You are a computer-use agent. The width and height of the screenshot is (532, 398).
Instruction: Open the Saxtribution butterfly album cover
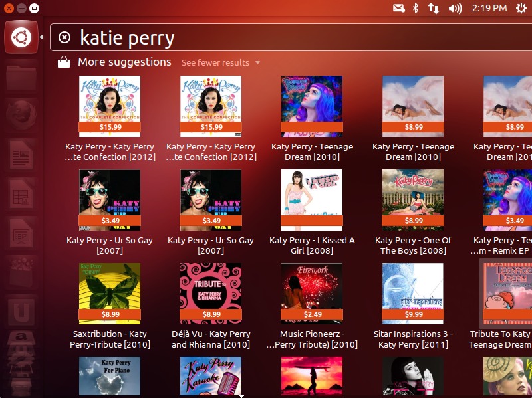(x=110, y=294)
